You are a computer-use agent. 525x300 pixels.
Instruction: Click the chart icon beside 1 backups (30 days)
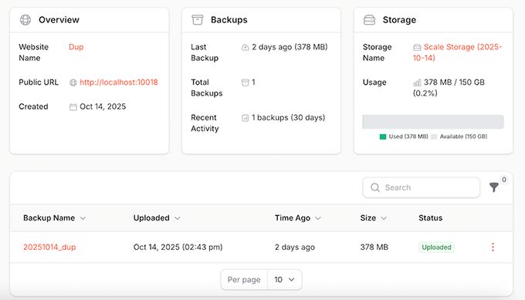(245, 118)
